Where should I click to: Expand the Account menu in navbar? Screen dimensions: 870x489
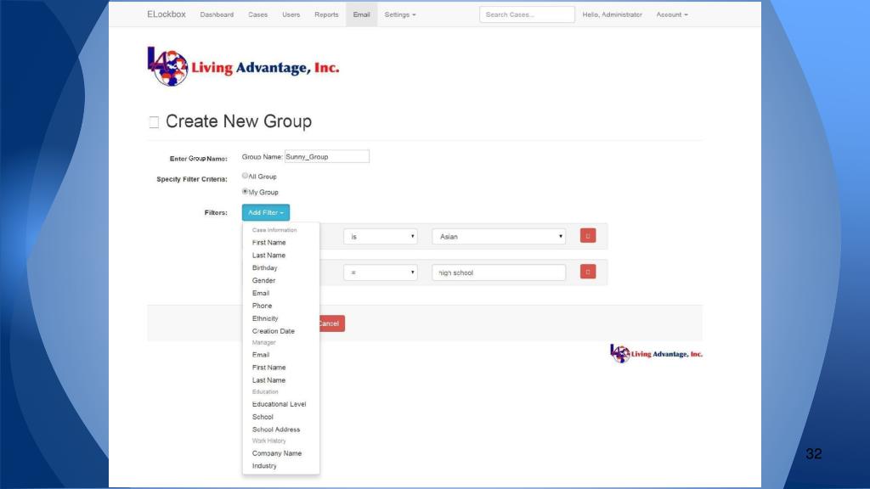672,14
